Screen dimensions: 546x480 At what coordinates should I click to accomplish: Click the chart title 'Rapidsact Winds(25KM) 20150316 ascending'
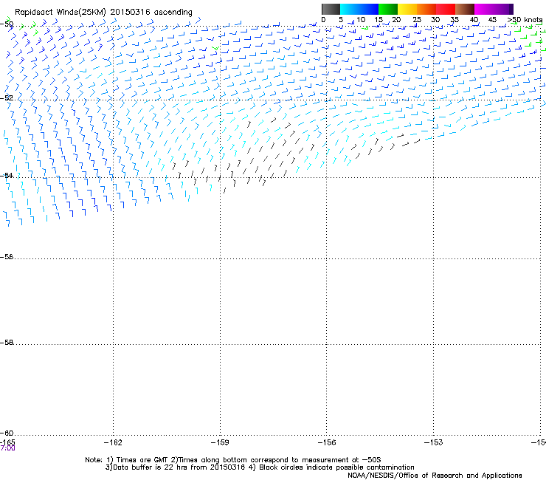[x=103, y=13]
